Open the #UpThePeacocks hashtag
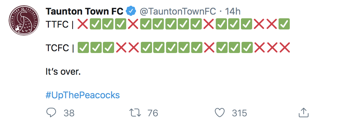 click(83, 95)
